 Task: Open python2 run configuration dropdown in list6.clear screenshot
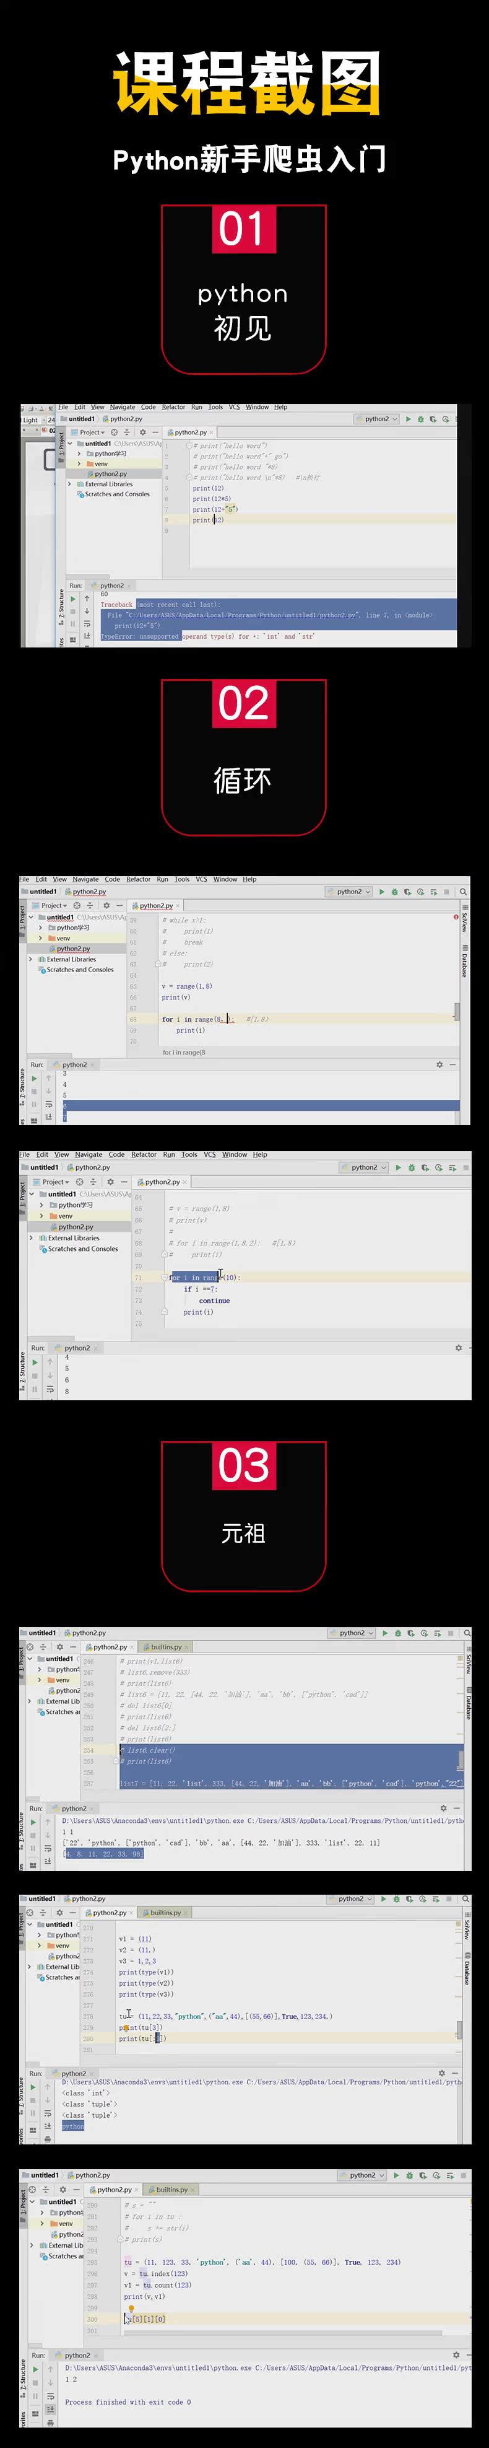pos(352,1634)
